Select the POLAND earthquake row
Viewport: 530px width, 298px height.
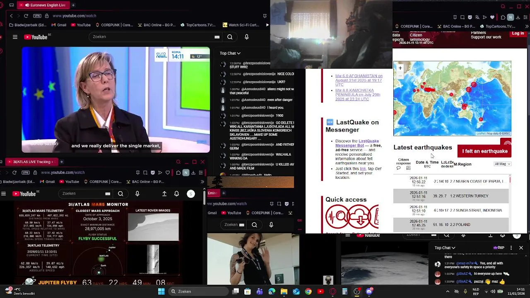(x=451, y=225)
